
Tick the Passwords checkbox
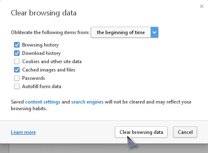pos(17,78)
